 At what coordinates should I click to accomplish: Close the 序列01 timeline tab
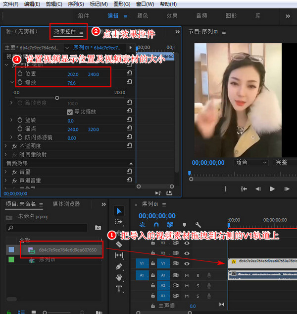click(x=136, y=205)
